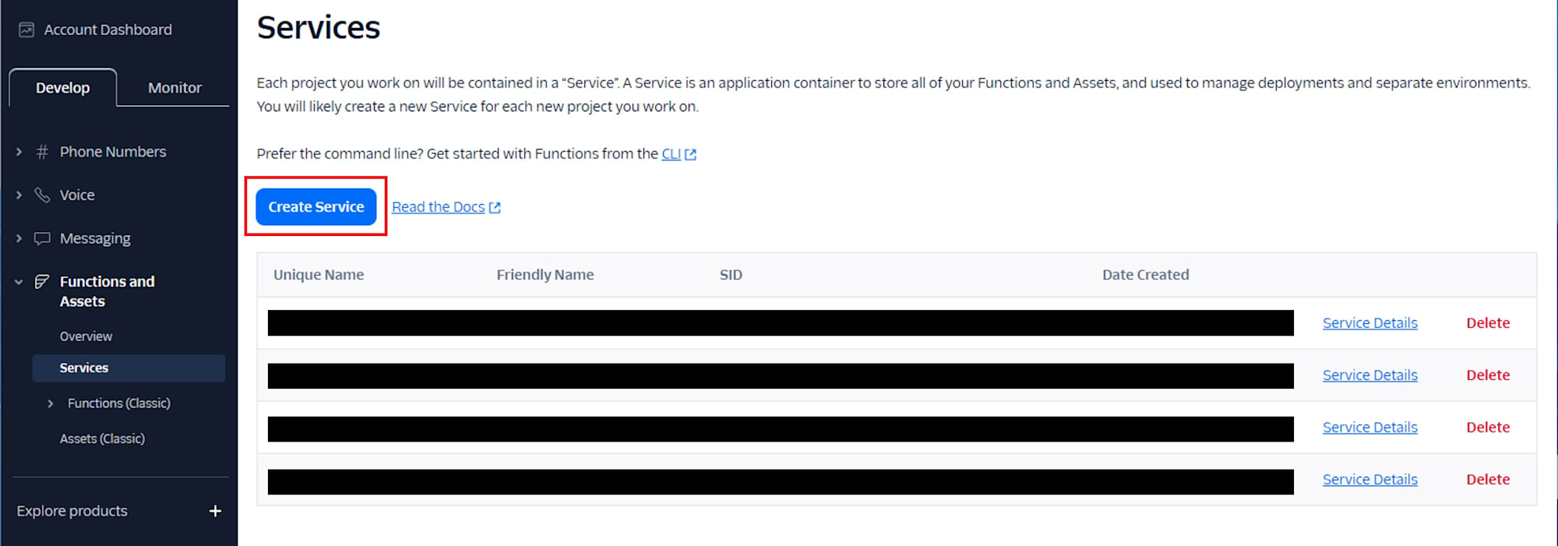Switch to the Monitor tab
1558x546 pixels.
tap(174, 88)
